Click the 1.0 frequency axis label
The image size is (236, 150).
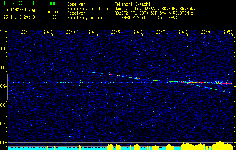3,67
